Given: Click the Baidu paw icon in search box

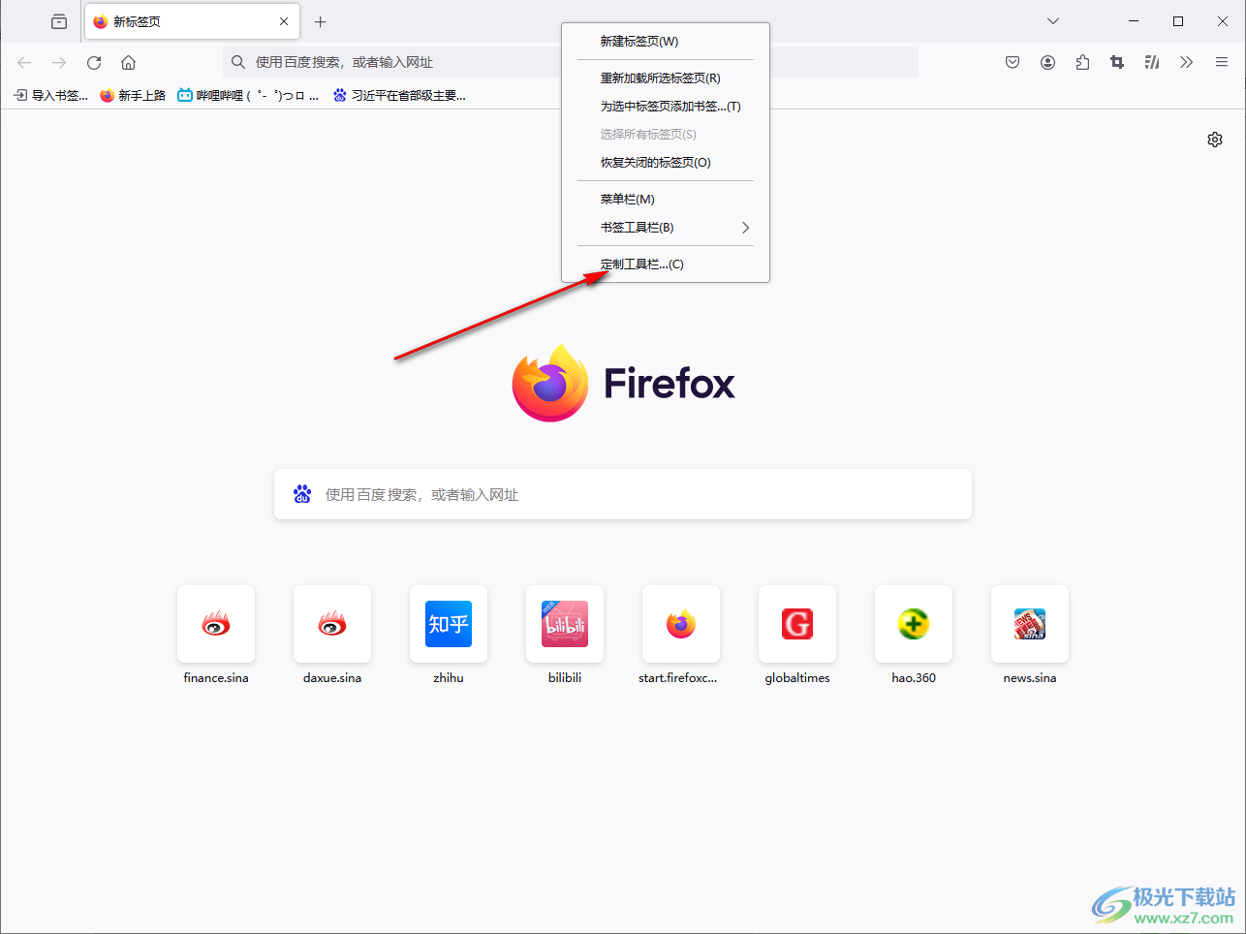Looking at the screenshot, I should 302,494.
